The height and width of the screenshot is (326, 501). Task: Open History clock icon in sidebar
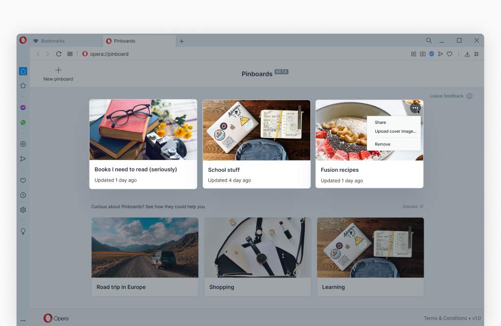pyautogui.click(x=23, y=195)
